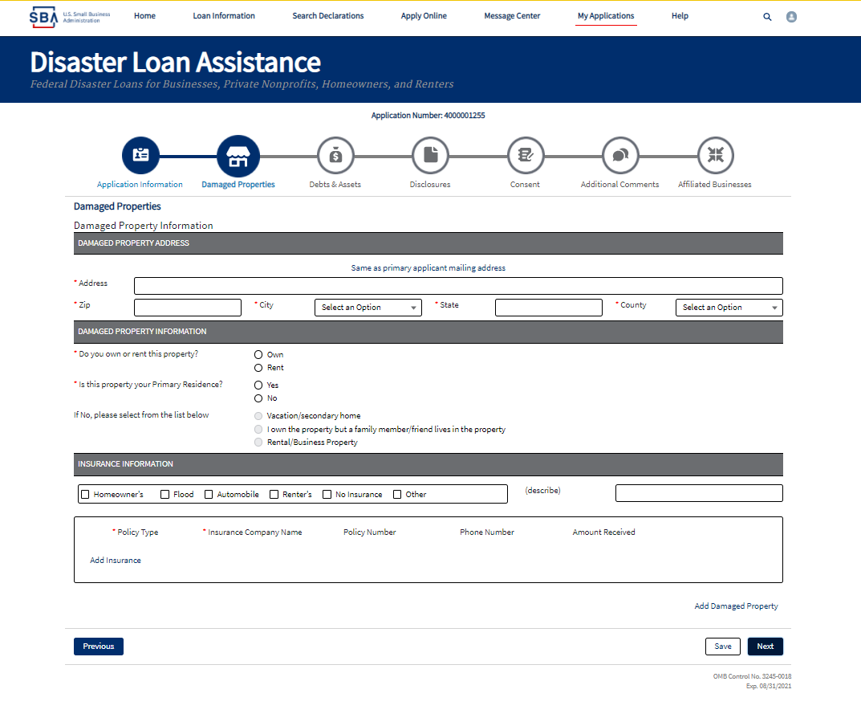Proceed with the Next button
The height and width of the screenshot is (718, 861).
pyautogui.click(x=765, y=647)
